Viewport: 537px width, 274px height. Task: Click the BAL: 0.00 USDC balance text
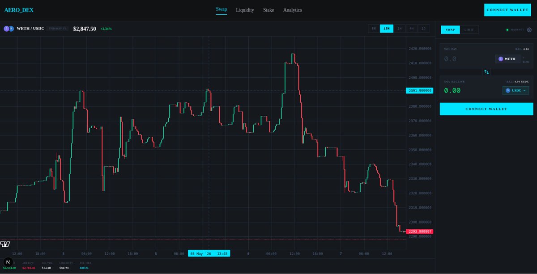tap(517, 82)
